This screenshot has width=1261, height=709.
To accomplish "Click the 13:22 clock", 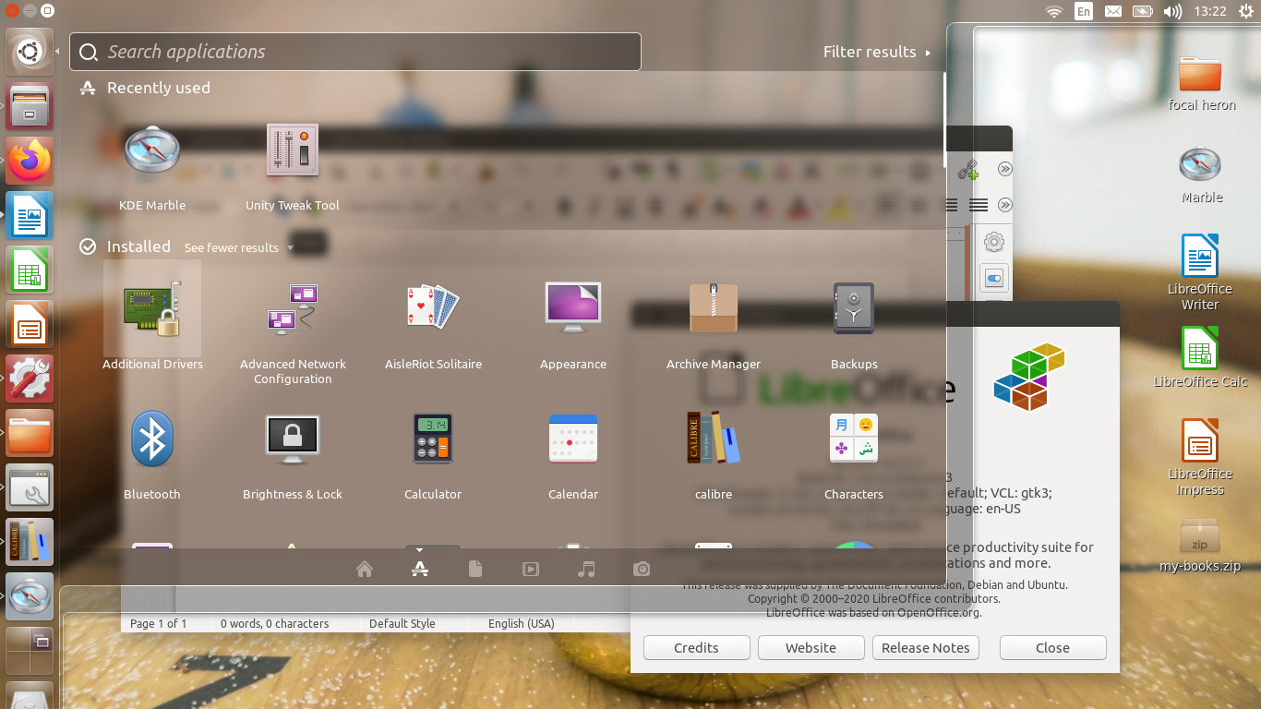I will click(x=1209, y=11).
